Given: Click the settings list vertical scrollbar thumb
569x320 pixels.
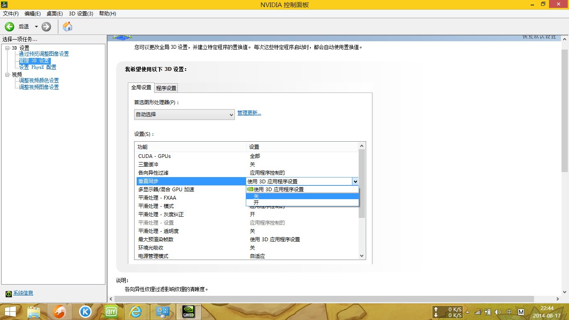Looking at the screenshot, I should (362, 183).
